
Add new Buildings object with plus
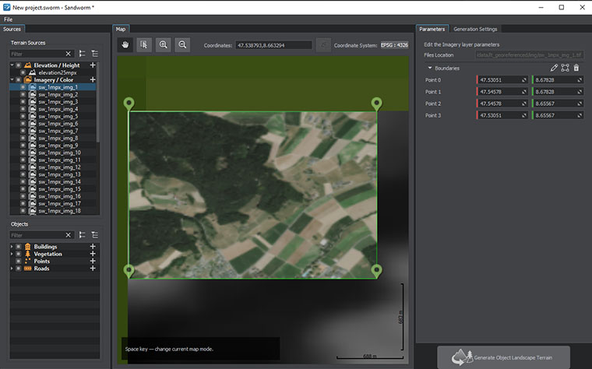click(x=93, y=247)
